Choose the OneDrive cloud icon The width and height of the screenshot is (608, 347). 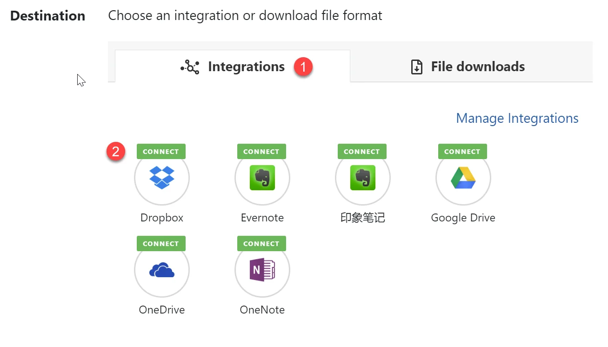[x=162, y=270]
